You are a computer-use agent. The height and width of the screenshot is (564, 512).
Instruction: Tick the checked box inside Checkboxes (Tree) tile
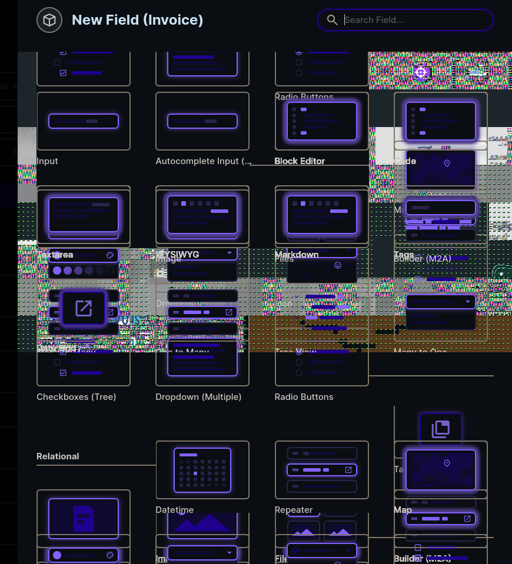[x=64, y=373]
